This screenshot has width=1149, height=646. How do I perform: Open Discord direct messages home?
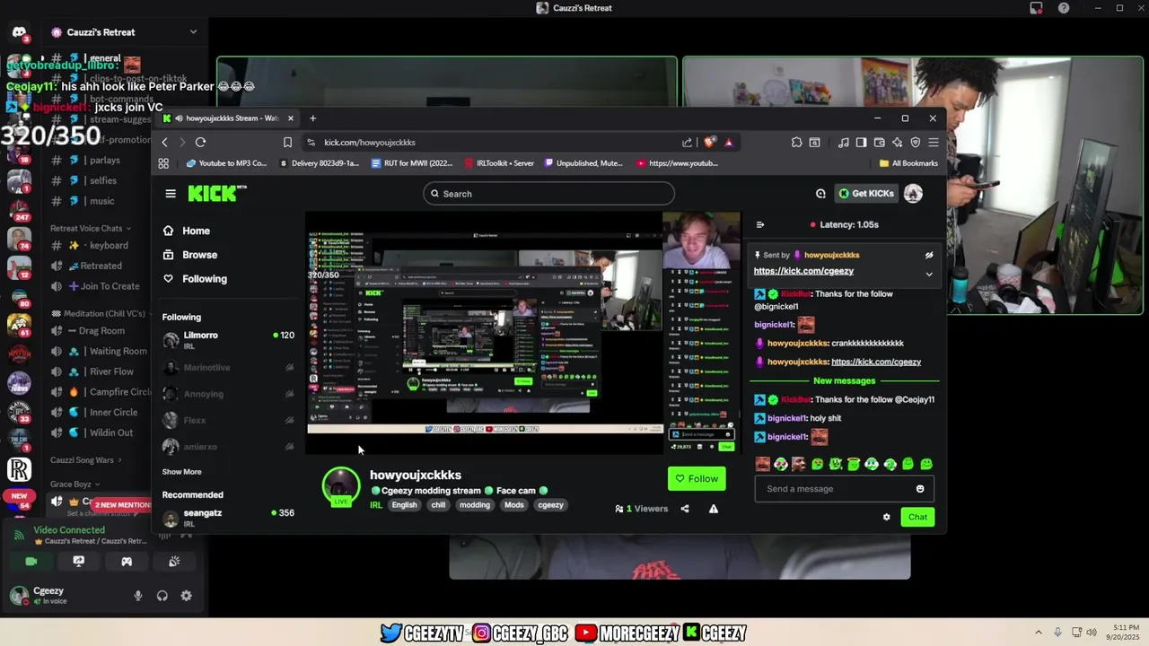[x=19, y=32]
